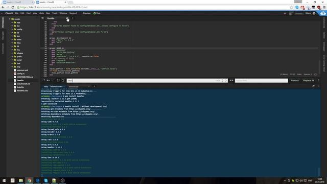Viewport: 327px width, 184px height.
Task: Open the Navigate side panel
Action: [x=3, y=35]
